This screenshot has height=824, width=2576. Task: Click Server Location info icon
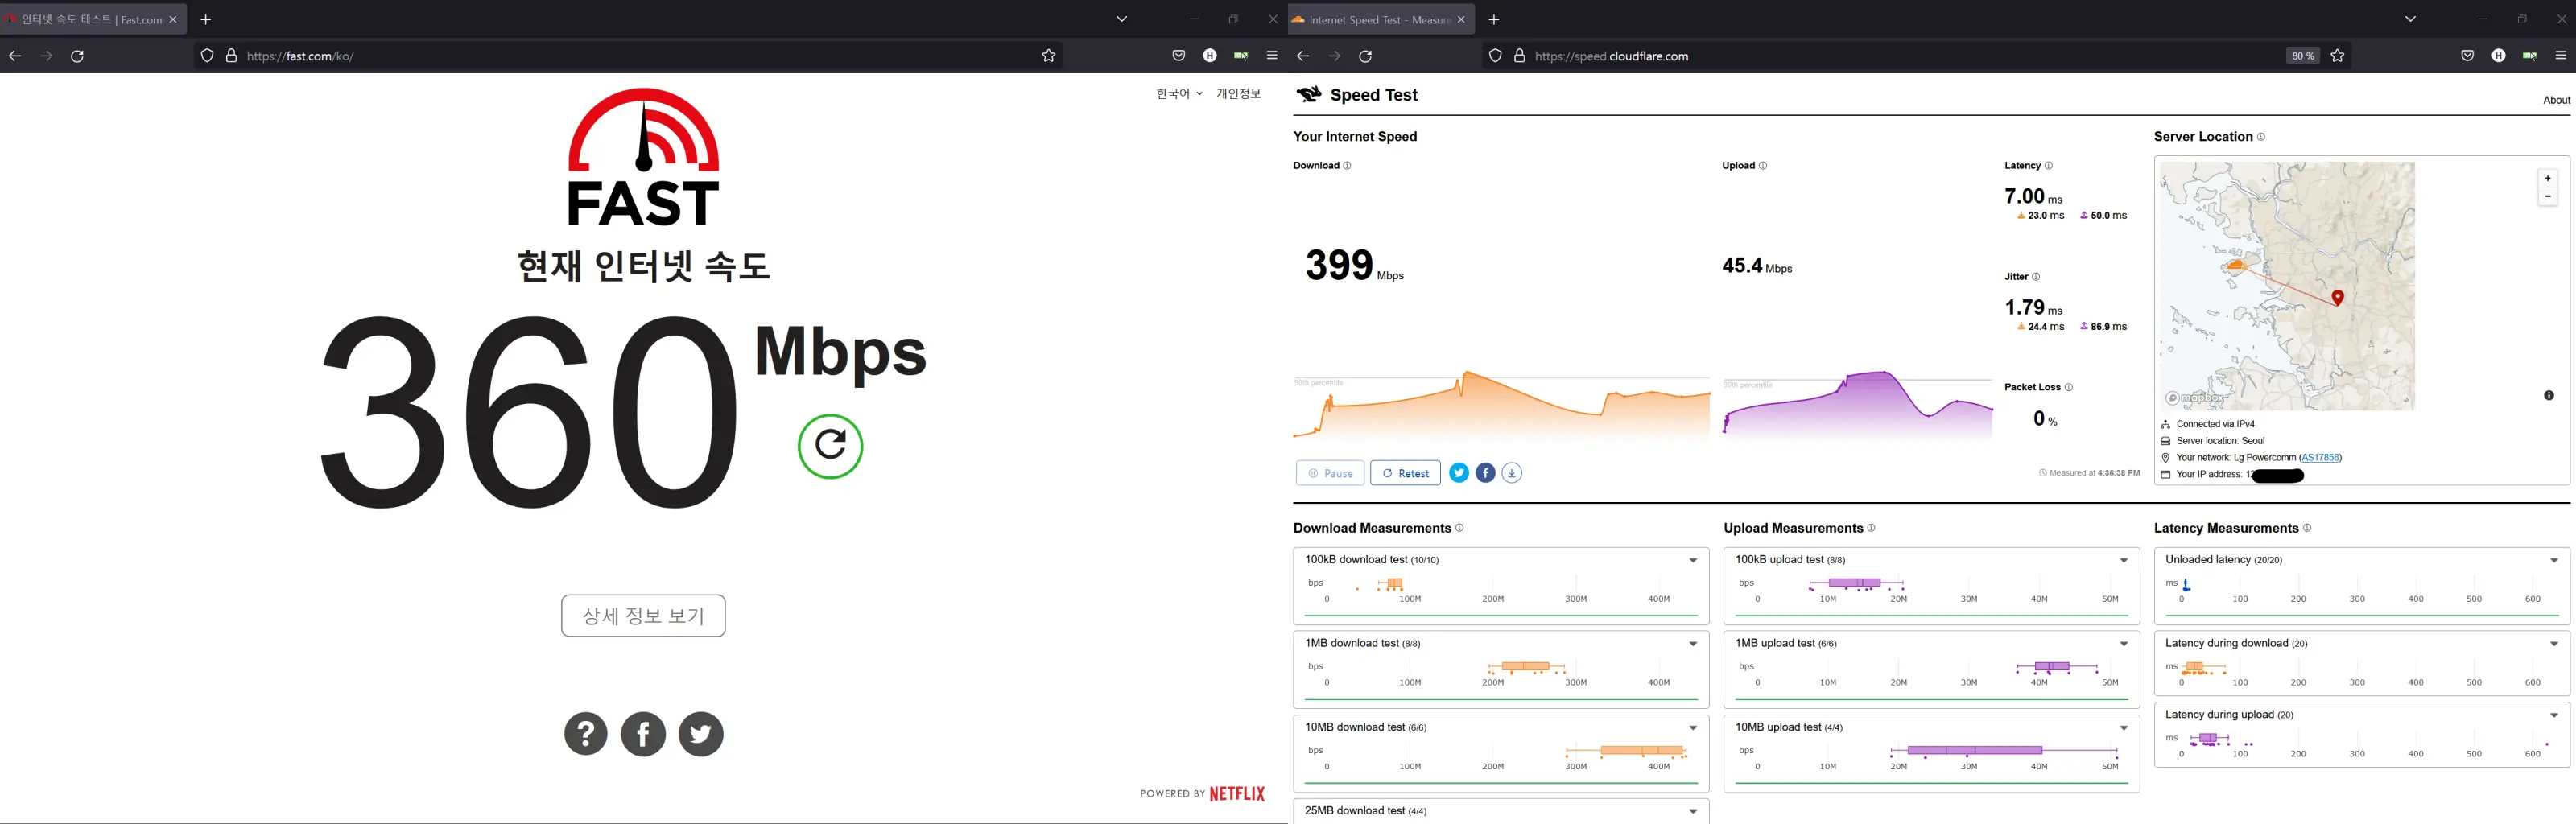tap(2261, 137)
